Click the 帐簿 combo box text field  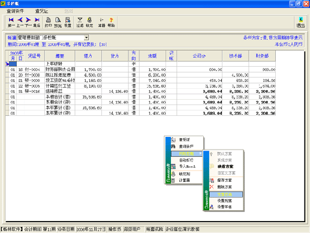click(50, 37)
